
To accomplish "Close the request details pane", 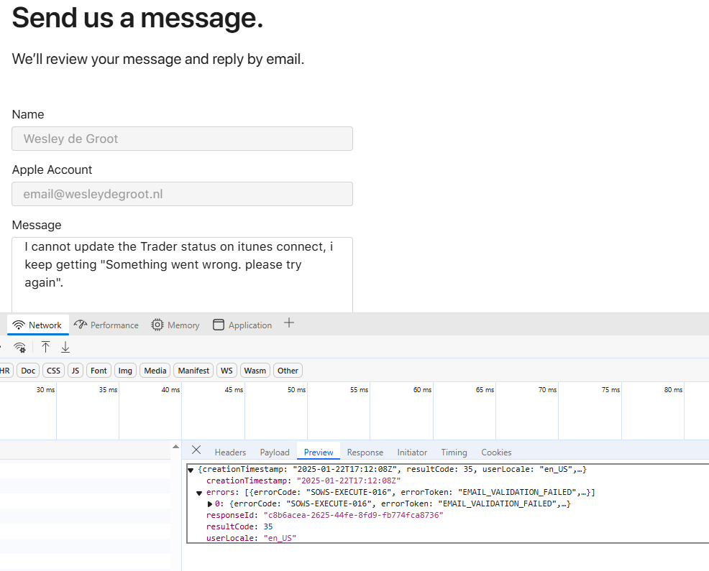I will pos(196,450).
